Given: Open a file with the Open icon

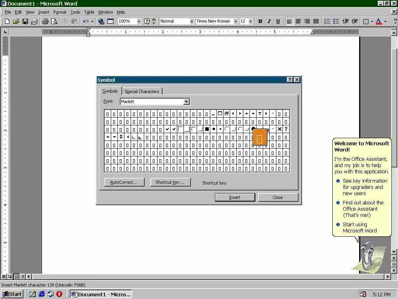Looking at the screenshot, I should [16, 21].
